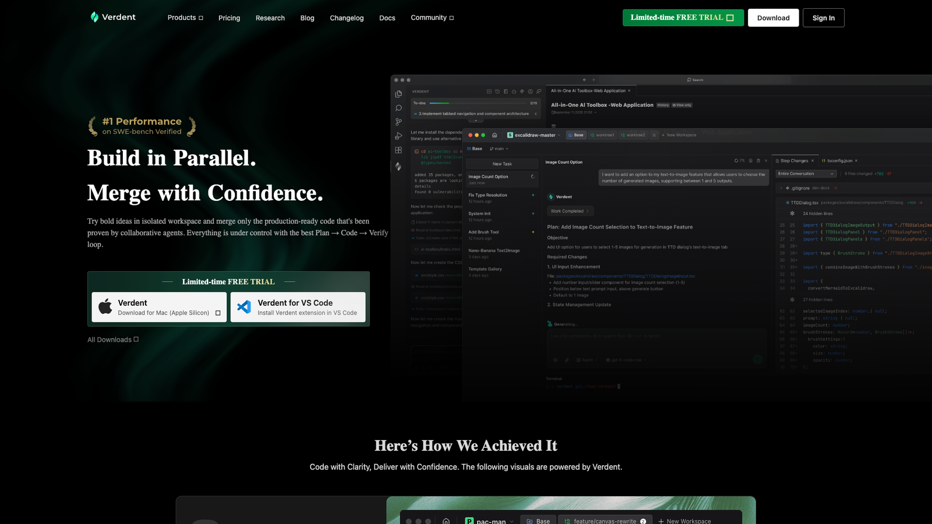Click the context usage 7% indicator
Screen dimensions: 932x524
pyautogui.click(x=740, y=161)
